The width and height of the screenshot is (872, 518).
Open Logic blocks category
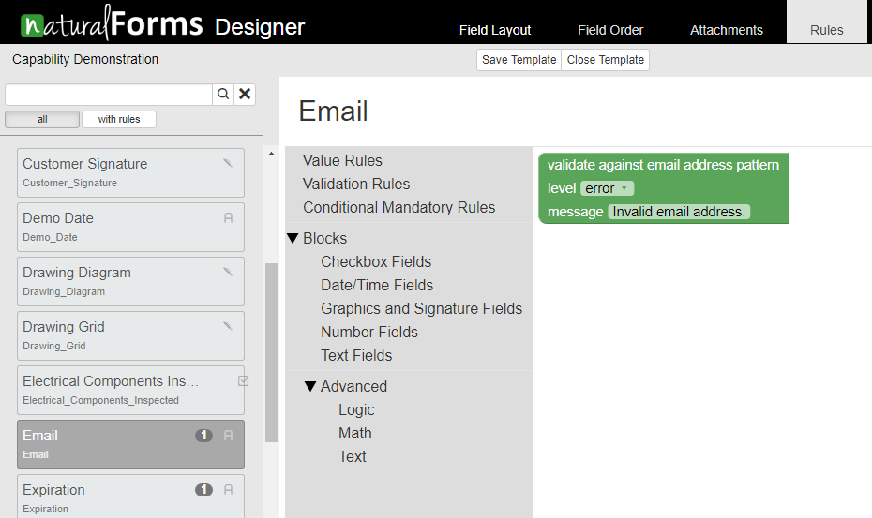point(356,409)
